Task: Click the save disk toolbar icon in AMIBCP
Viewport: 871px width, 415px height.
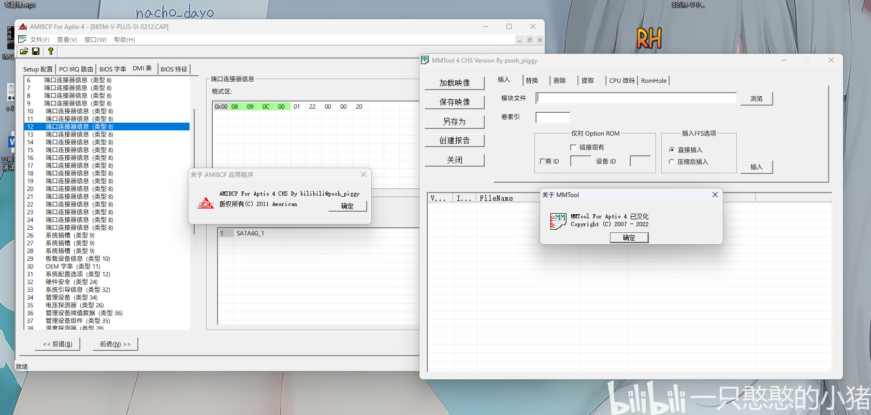Action: pos(36,51)
